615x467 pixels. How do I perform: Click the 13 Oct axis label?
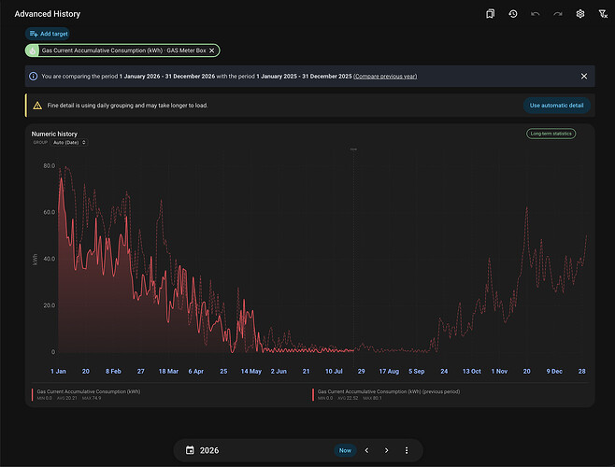click(471, 371)
